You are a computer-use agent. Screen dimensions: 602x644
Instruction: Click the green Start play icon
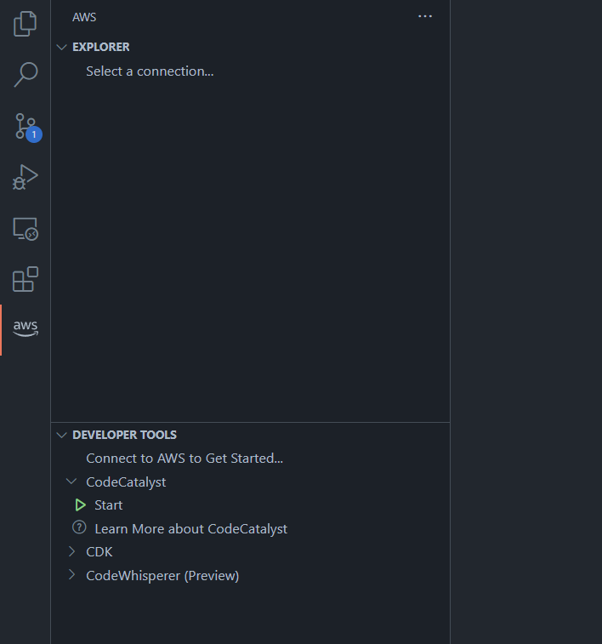[x=81, y=505]
